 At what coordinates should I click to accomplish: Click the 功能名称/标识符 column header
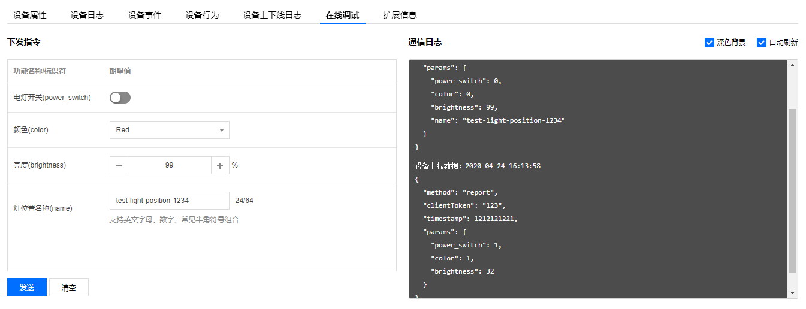tap(40, 71)
